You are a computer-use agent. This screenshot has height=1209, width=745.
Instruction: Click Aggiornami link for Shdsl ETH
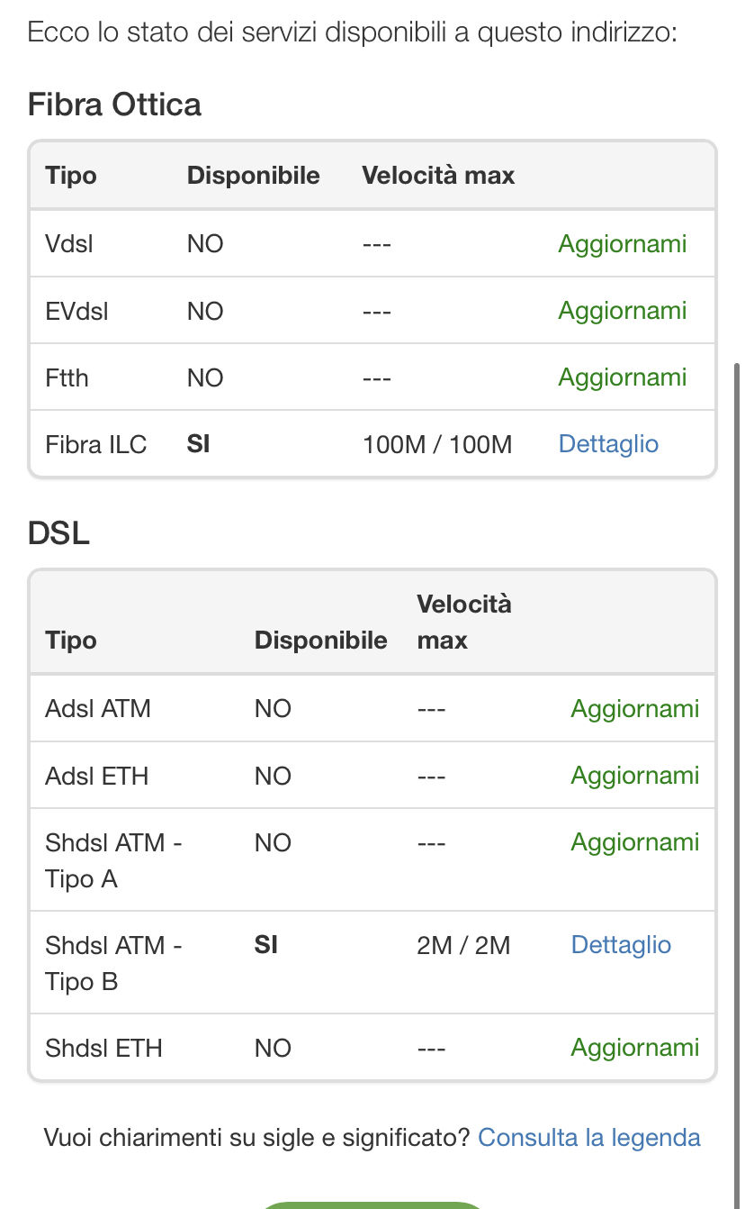click(634, 1048)
